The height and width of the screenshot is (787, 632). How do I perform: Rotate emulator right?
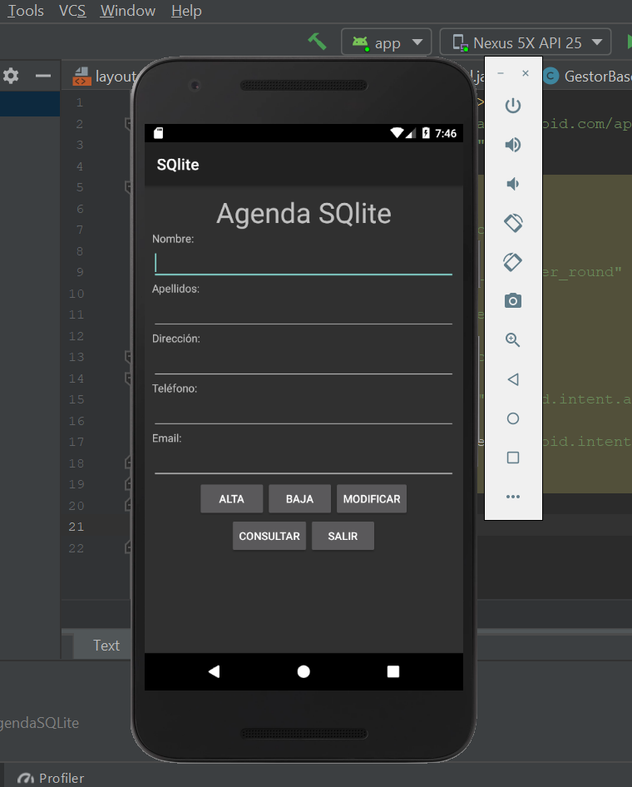(x=513, y=262)
